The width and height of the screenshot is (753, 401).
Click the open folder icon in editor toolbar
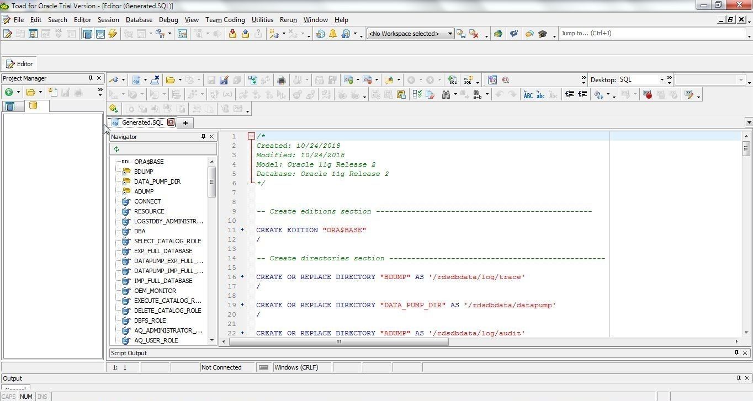point(171,80)
